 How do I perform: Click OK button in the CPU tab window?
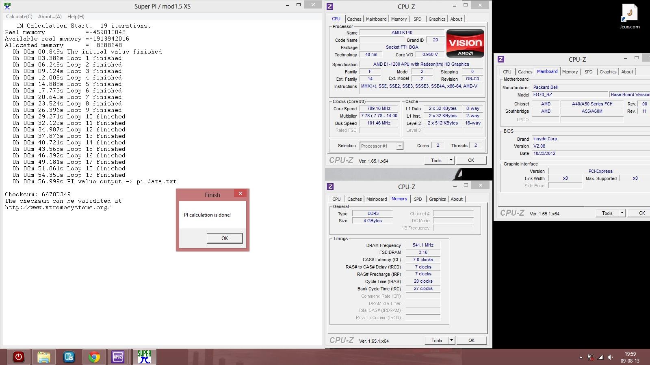[x=471, y=160]
